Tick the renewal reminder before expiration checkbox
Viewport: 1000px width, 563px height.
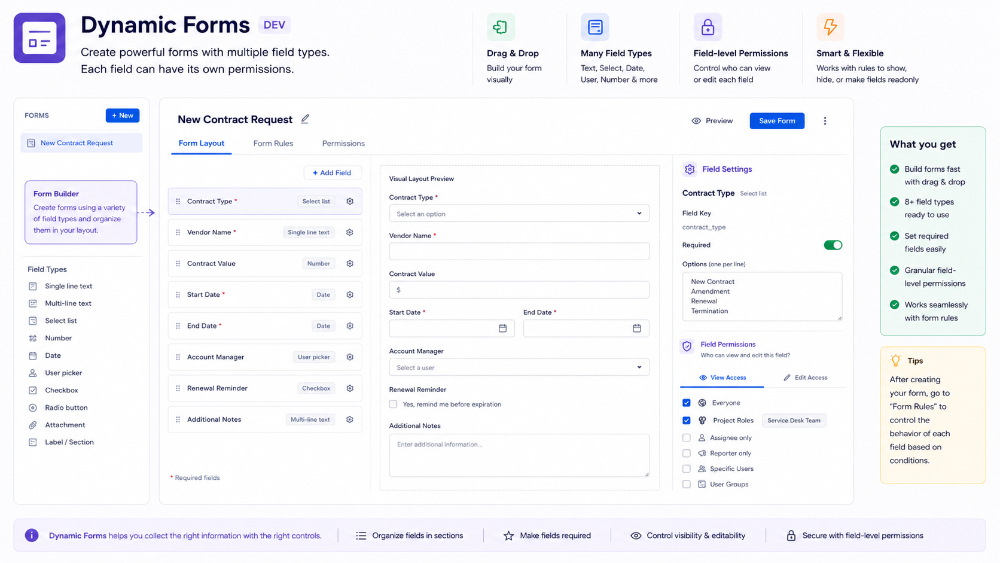pos(393,404)
